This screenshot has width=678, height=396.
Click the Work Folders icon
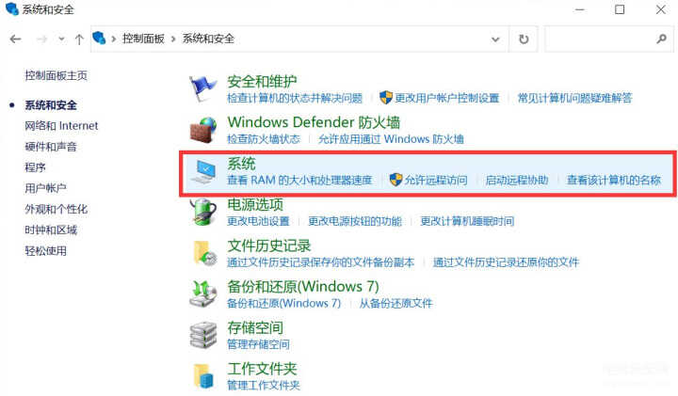[x=203, y=375]
